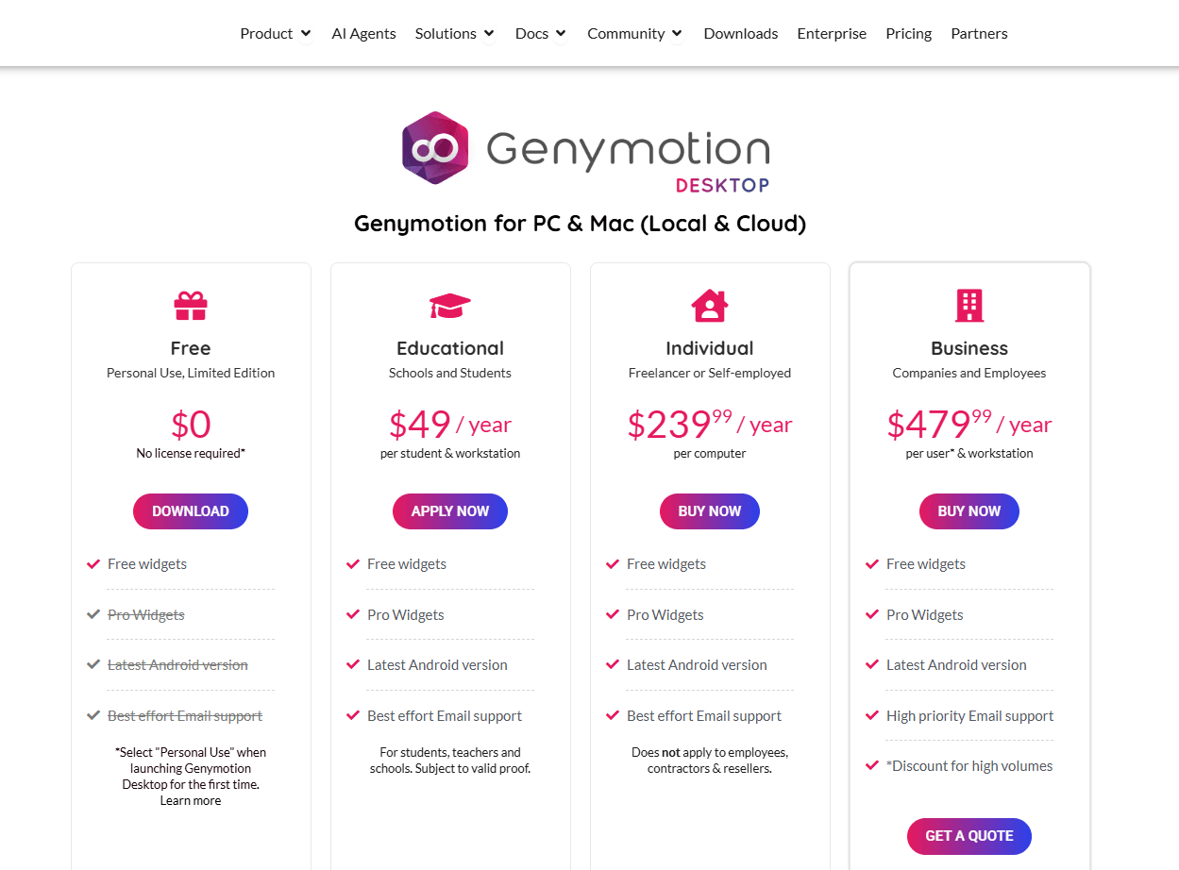Click the house icon for Individual plan
This screenshot has height=870, width=1179.
710,306
